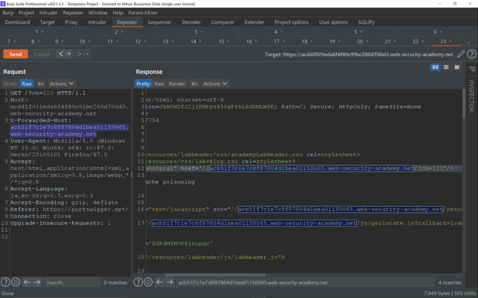Open the Repeater help question icon

pyautogui.click(x=472, y=54)
